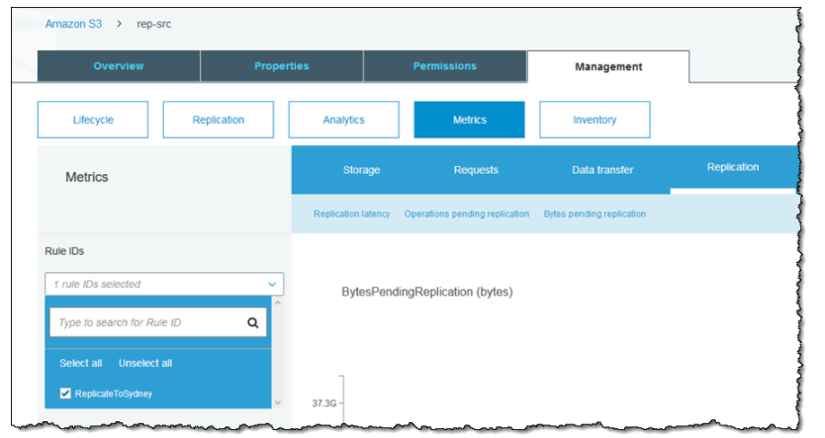The width and height of the screenshot is (825, 438).
Task: Show Requests metrics tab
Action: (x=476, y=170)
